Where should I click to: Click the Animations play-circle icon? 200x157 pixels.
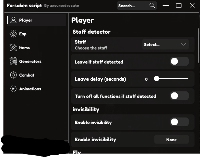pos(13,89)
